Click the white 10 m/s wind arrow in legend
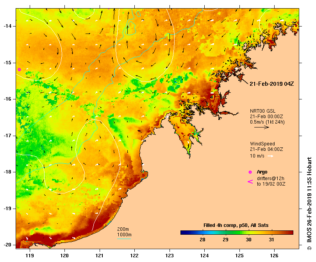 (270, 156)
